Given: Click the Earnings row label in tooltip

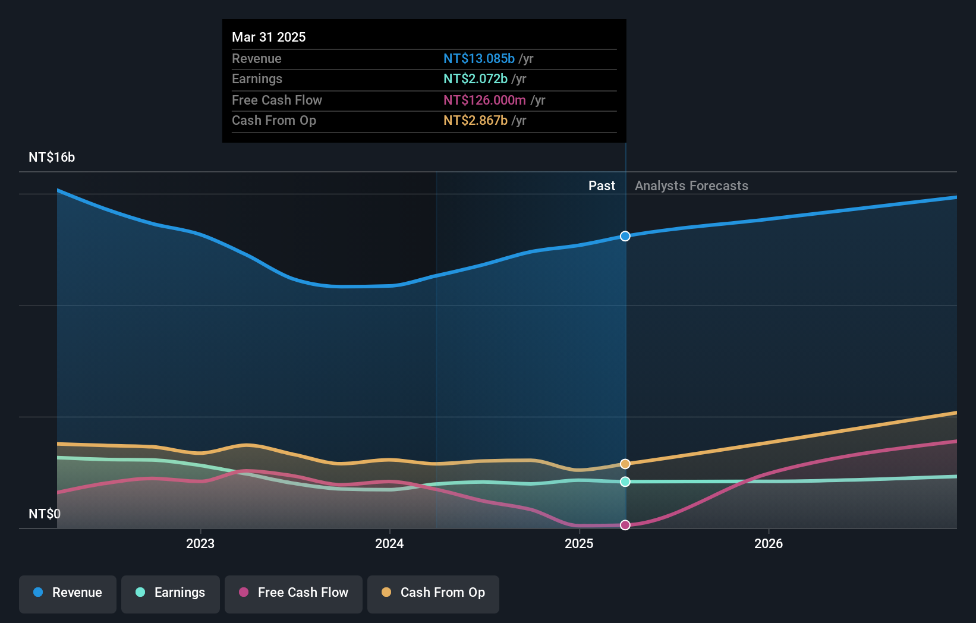Looking at the screenshot, I should [257, 78].
